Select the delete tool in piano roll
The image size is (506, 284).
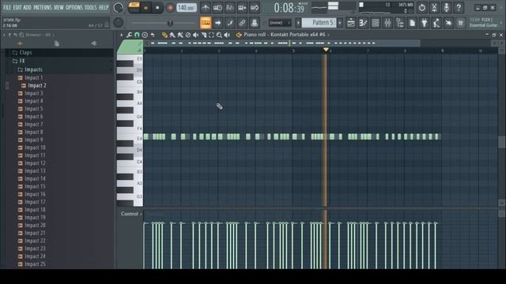tap(188, 35)
